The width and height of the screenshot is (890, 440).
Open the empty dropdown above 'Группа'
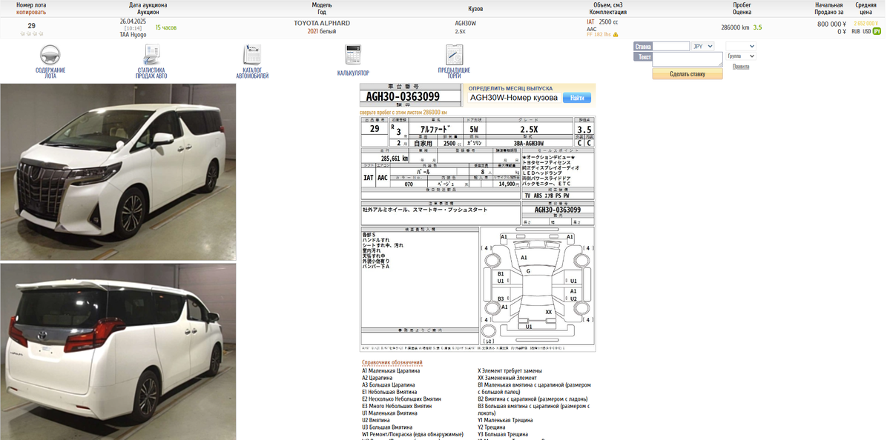741,46
